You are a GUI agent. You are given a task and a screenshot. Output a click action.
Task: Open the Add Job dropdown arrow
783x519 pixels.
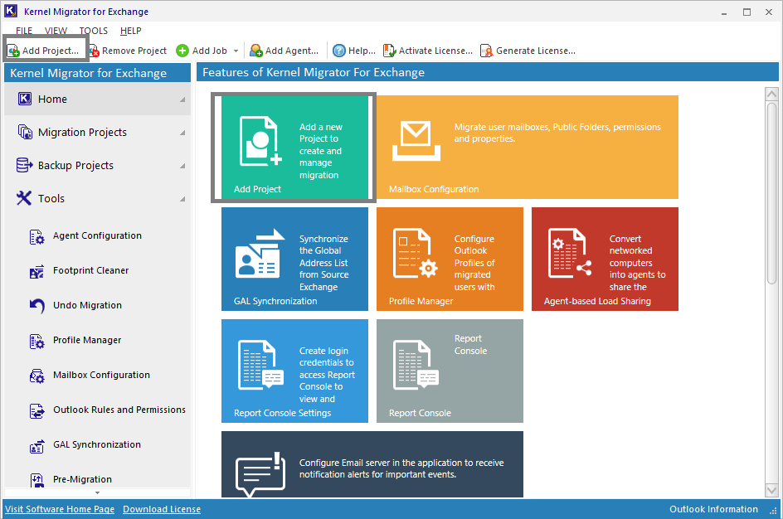coord(236,51)
